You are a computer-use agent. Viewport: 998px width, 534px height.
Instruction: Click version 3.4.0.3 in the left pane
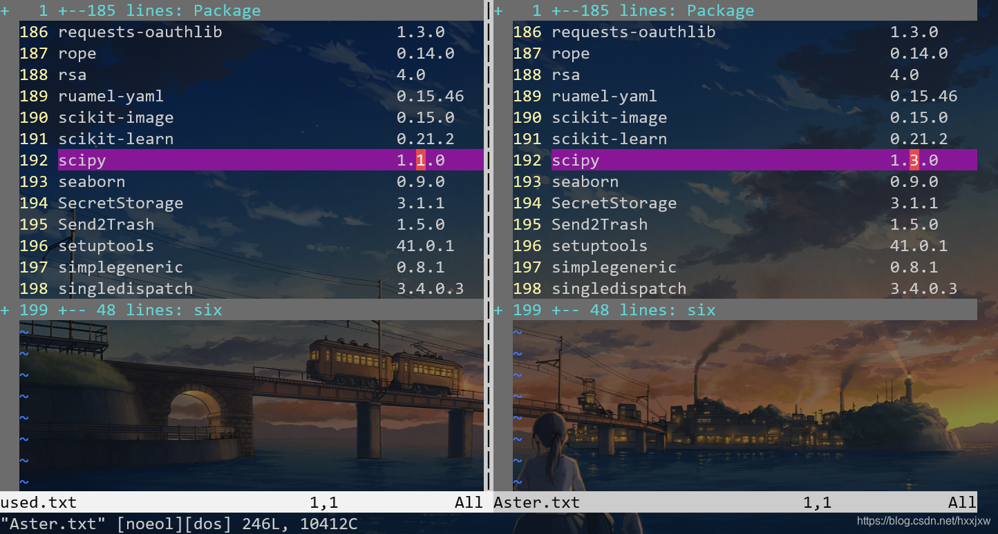(x=431, y=288)
